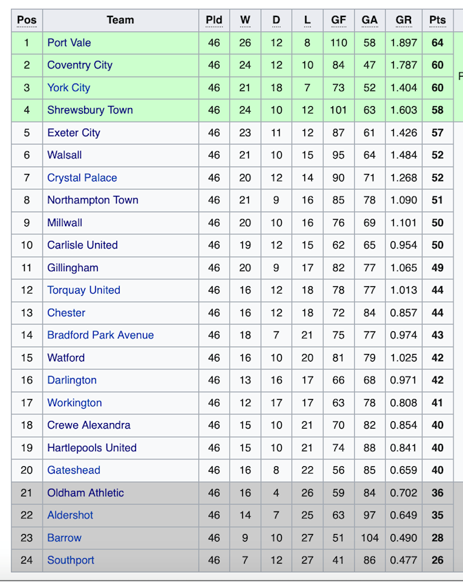
Task: Open the Oldham Athletic link
Action: (85, 492)
